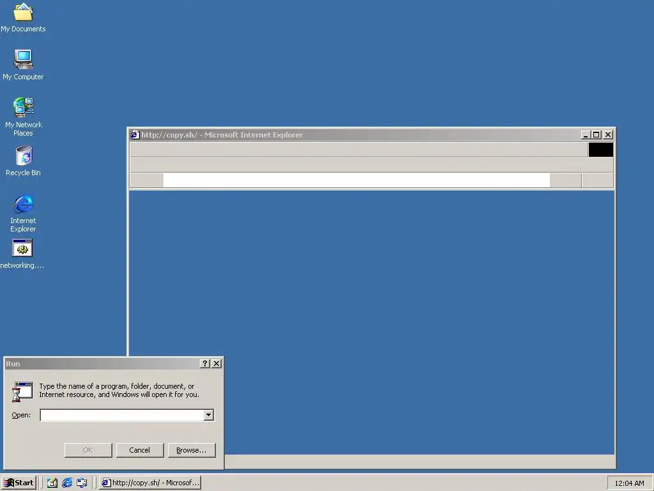
Task: Expand the Open combo box dropdown arrow
Action: 209,415
